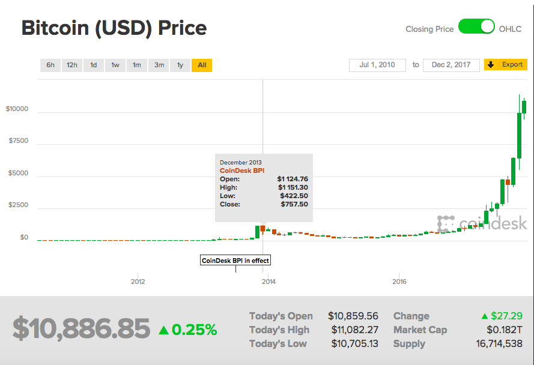Click the Closing Price label
Image resolution: width=534 pixels, height=365 pixels.
(429, 28)
